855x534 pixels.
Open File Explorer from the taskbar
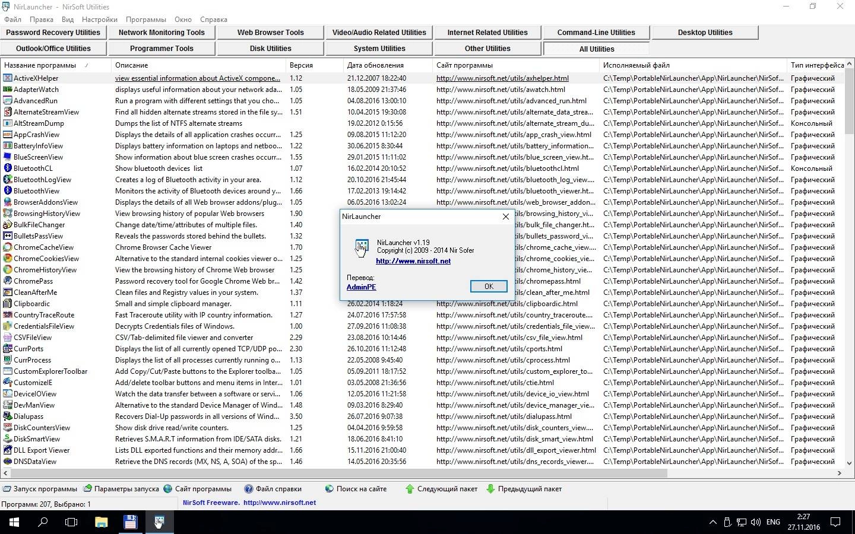(102, 522)
